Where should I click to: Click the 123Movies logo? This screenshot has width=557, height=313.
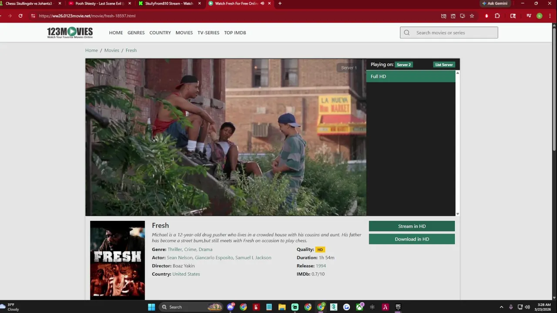pos(70,33)
